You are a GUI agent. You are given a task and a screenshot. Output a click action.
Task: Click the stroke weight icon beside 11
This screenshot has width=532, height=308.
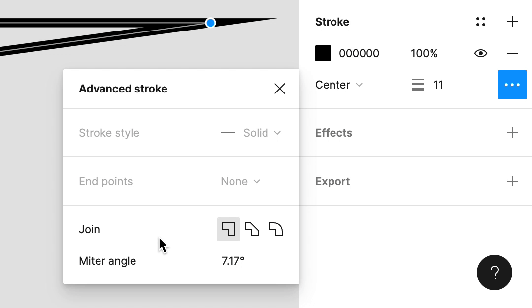(418, 85)
